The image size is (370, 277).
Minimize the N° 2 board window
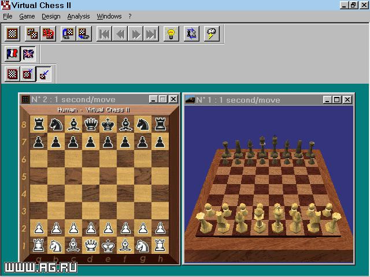[x=153, y=99]
